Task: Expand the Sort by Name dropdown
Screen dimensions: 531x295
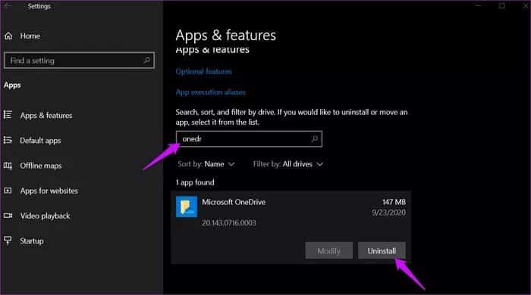Action: pyautogui.click(x=206, y=164)
